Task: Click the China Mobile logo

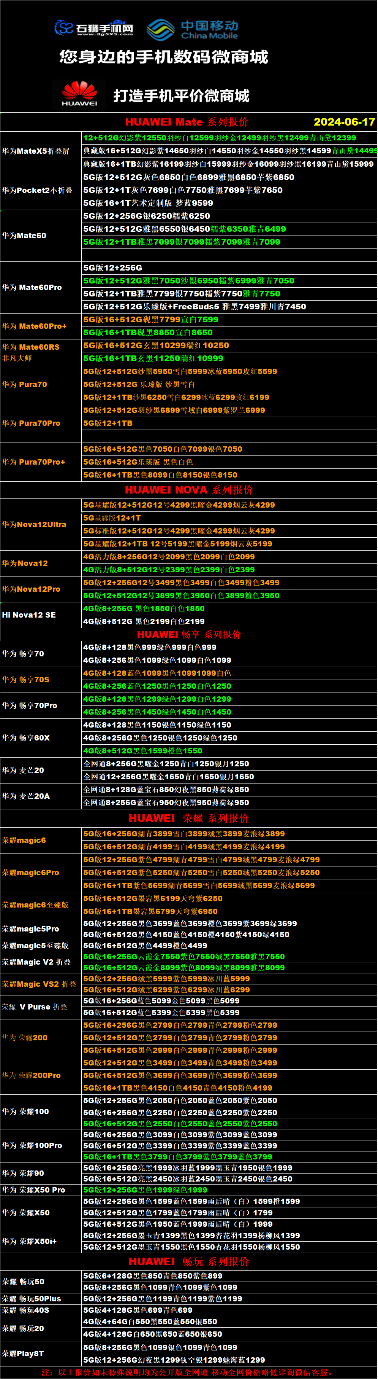Action: [x=193, y=29]
